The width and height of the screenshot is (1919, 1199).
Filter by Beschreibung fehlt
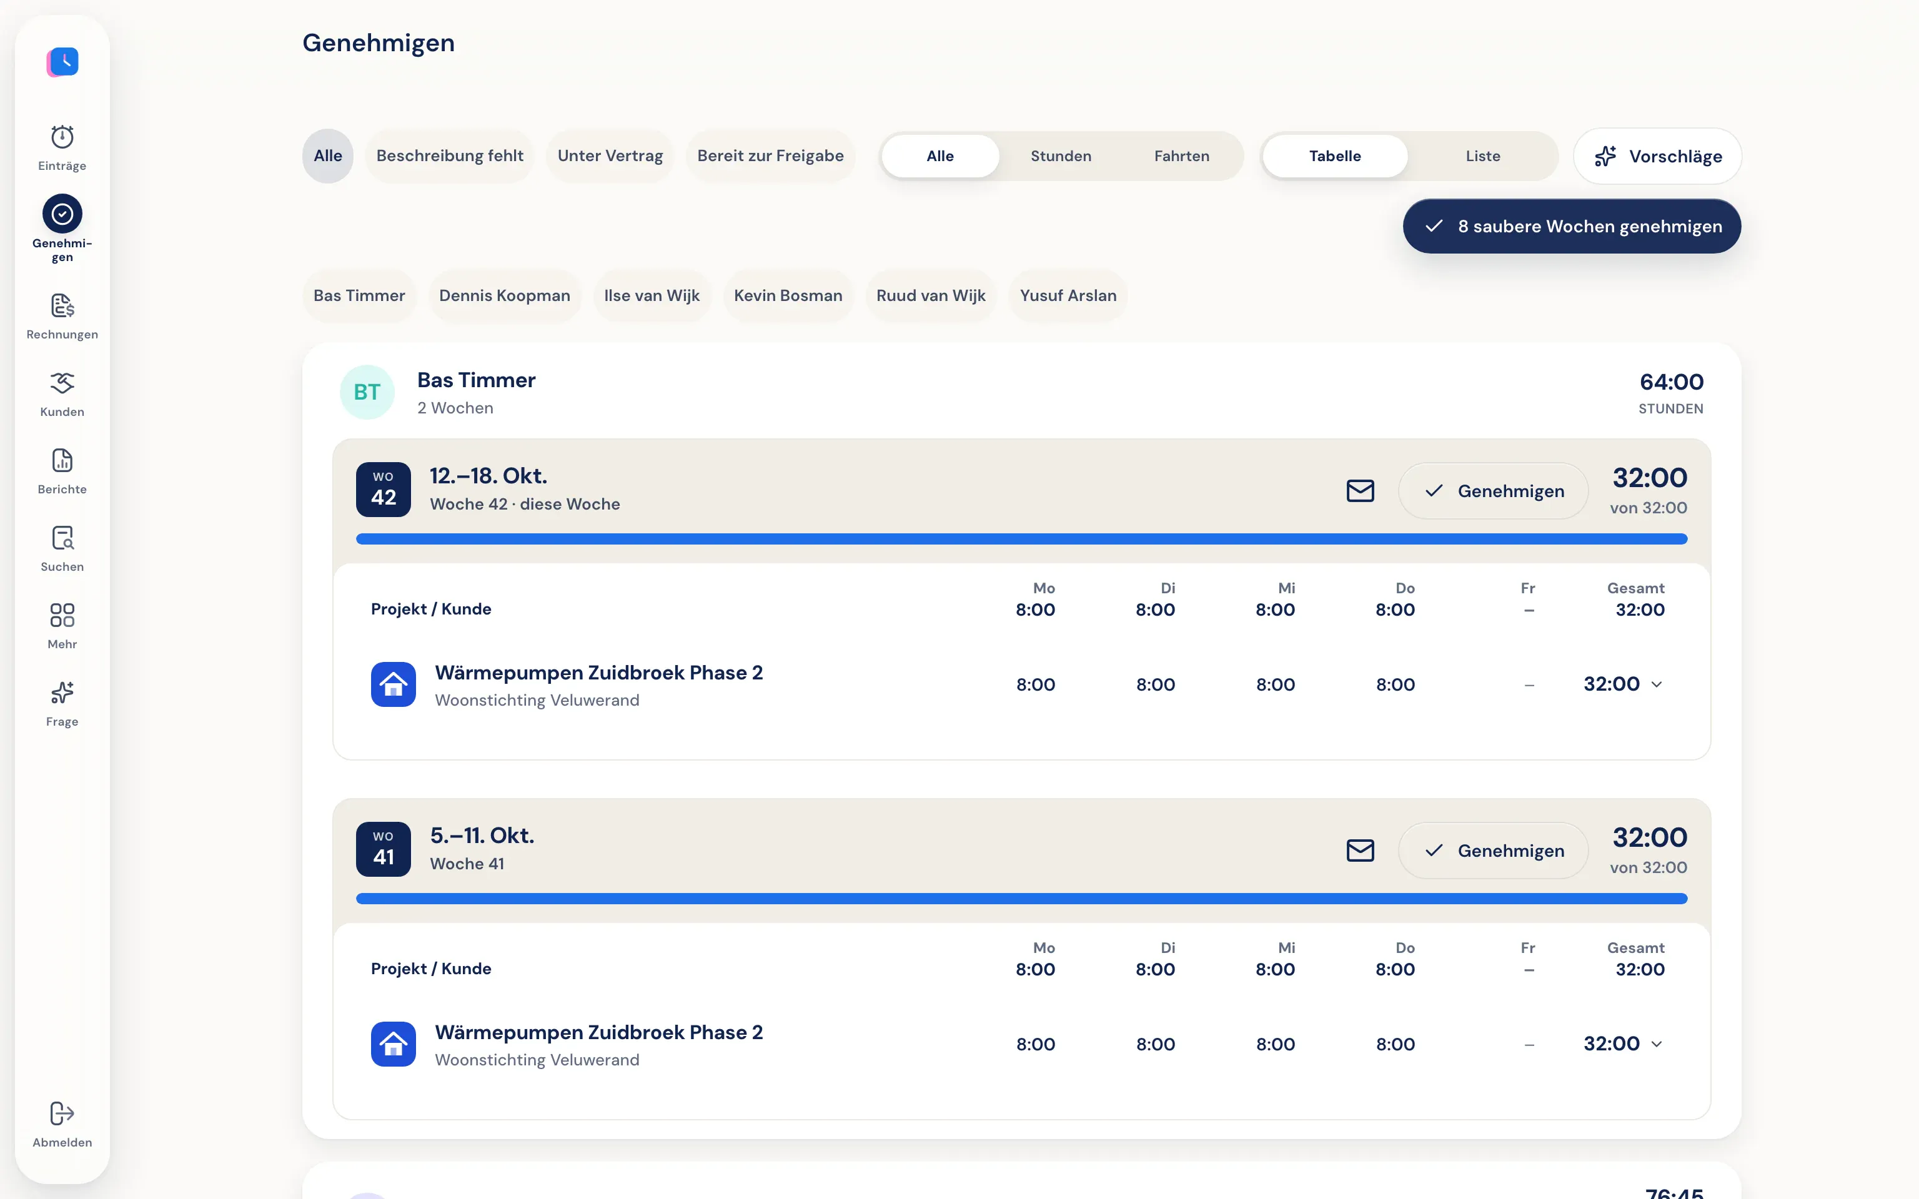click(x=450, y=156)
